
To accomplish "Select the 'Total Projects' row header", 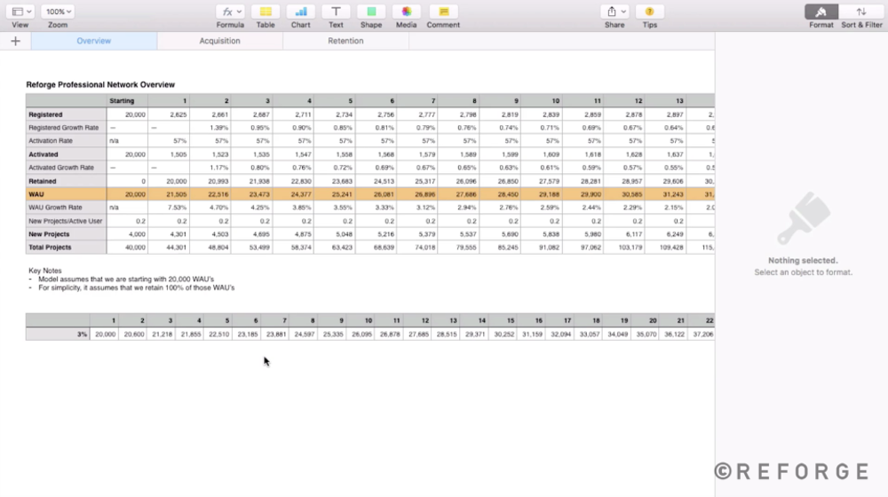I will click(66, 248).
